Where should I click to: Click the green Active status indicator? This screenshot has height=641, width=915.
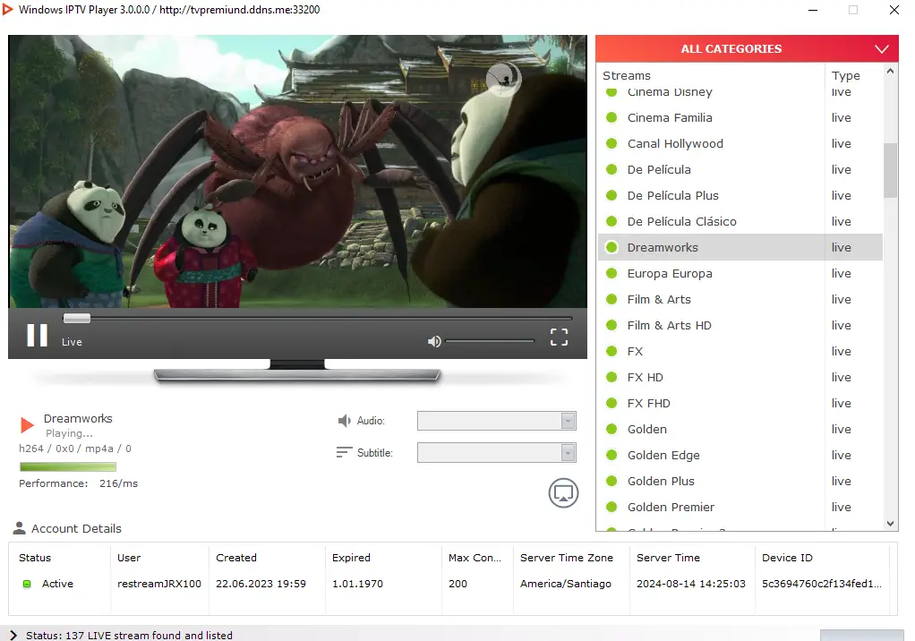(27, 584)
